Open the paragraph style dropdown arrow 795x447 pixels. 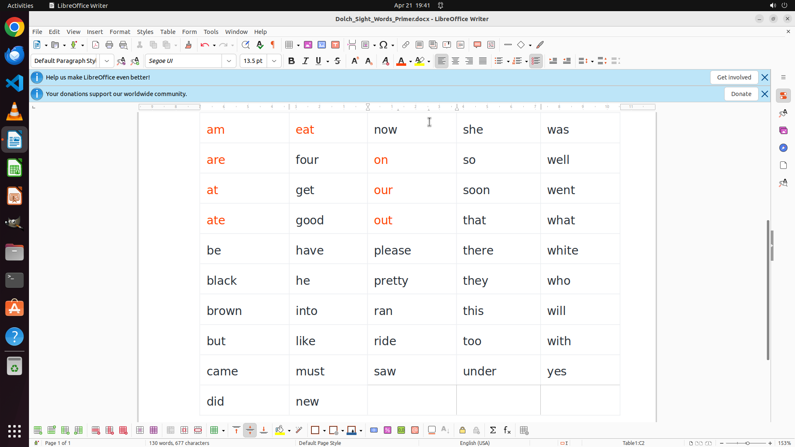pos(107,61)
